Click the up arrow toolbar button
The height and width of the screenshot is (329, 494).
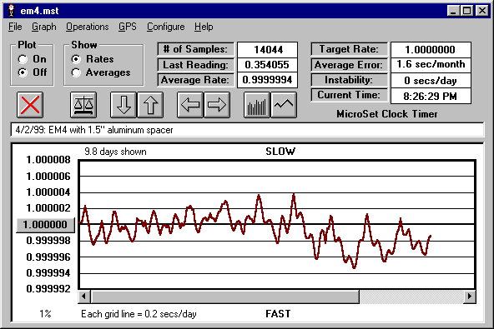(150, 105)
